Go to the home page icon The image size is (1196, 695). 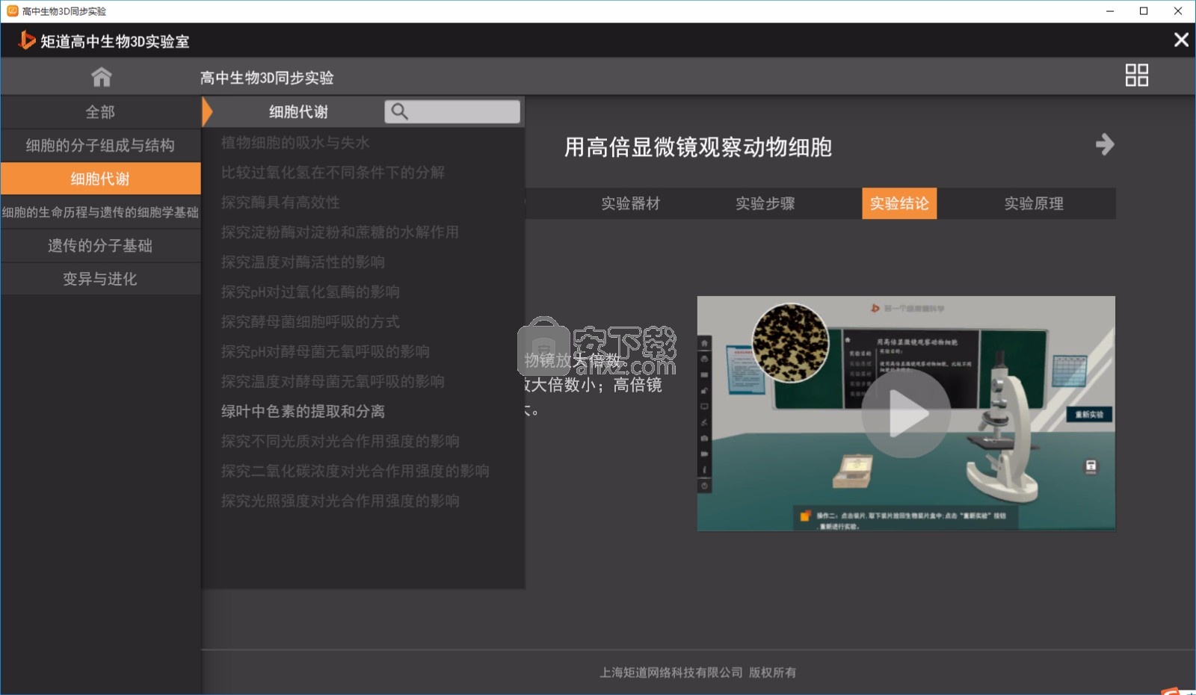(101, 77)
